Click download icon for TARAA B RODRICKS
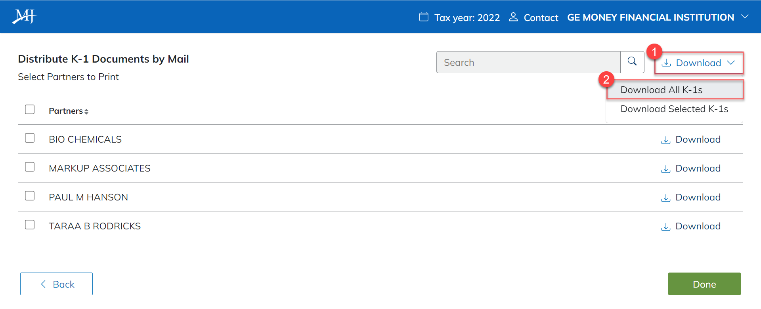Image resolution: width=761 pixels, height=309 pixels. pos(666,227)
